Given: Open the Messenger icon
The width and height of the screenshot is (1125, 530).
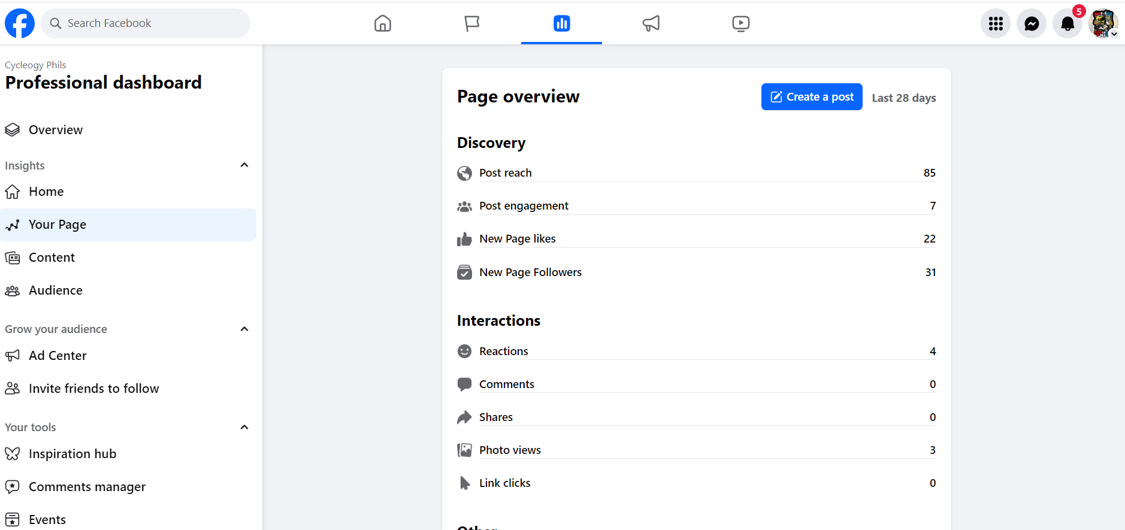Looking at the screenshot, I should point(1031,23).
